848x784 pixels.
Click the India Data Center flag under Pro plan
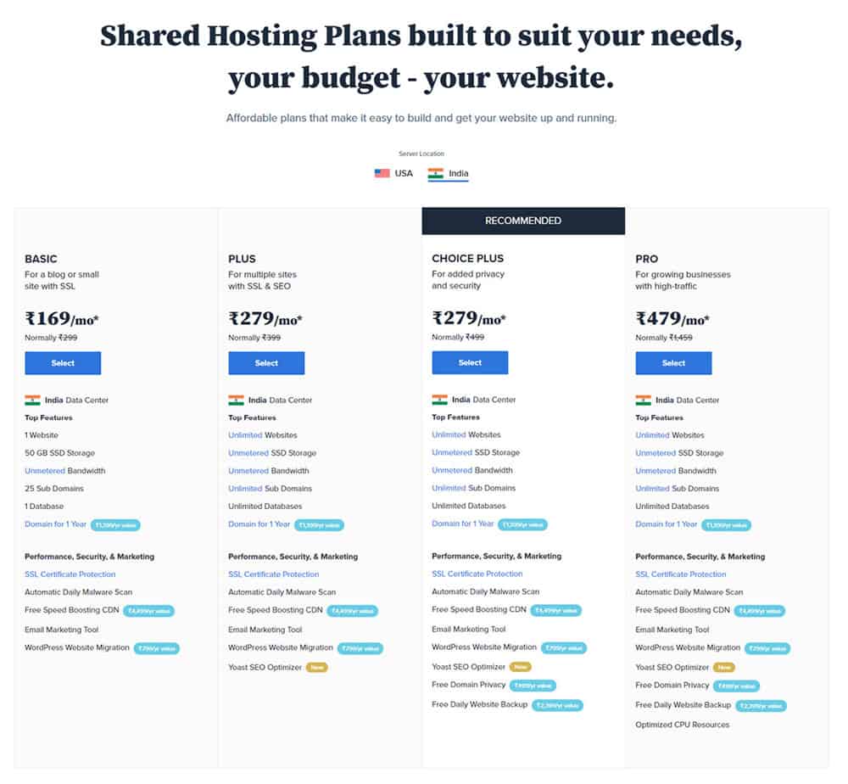coord(642,400)
